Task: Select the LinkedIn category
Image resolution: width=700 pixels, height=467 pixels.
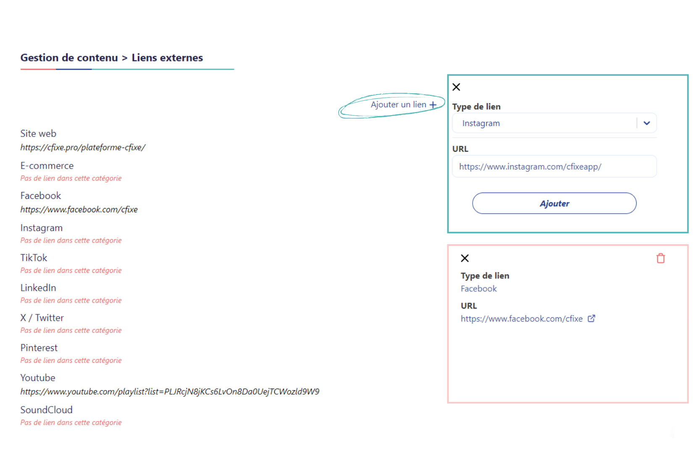Action: [38, 288]
